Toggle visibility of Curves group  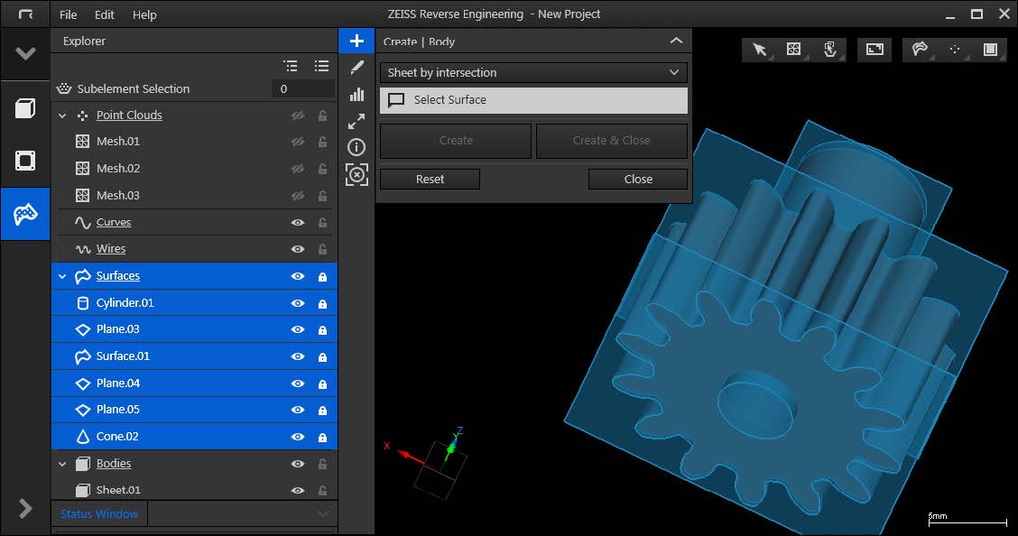tap(297, 222)
